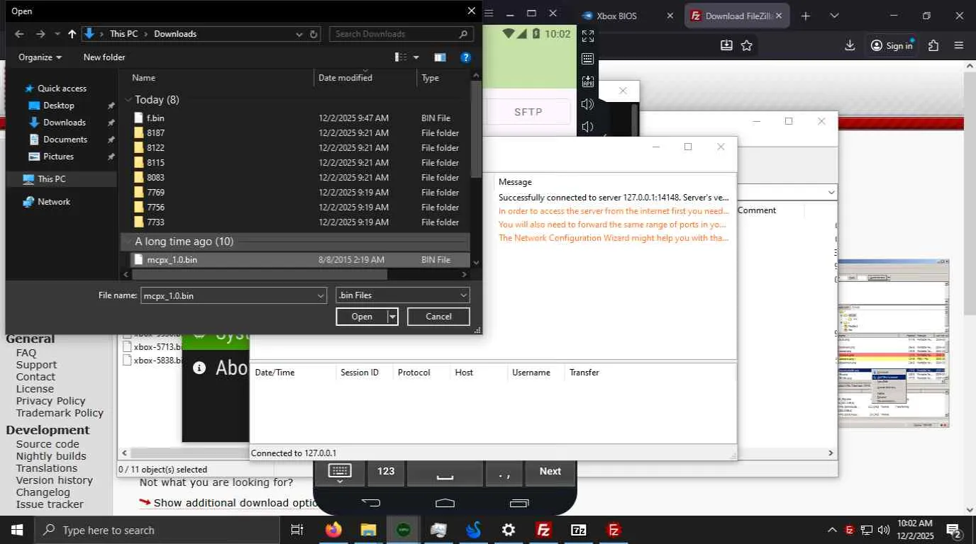The image size is (976, 544).
Task: Go back in the Open dialog
Action: click(19, 34)
